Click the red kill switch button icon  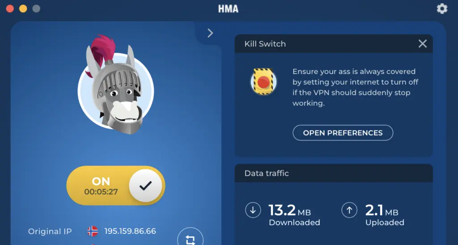[x=263, y=82]
